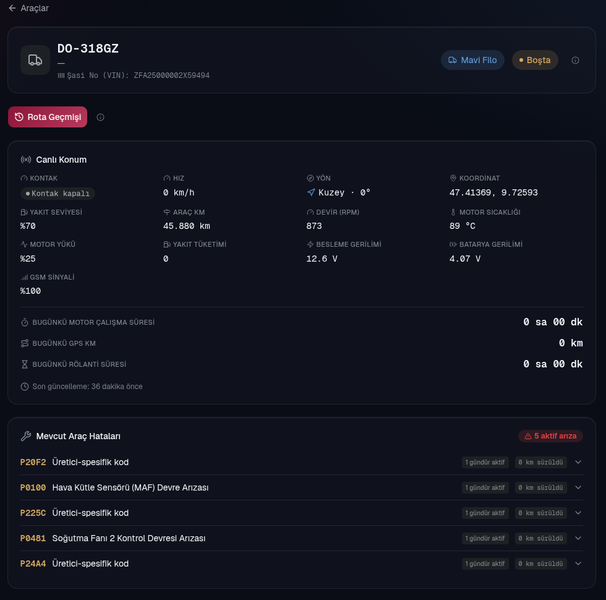Image resolution: width=606 pixels, height=600 pixels.
Task: Click the YAKIT SEVİYESİ fuel pump icon
Action: click(x=24, y=212)
